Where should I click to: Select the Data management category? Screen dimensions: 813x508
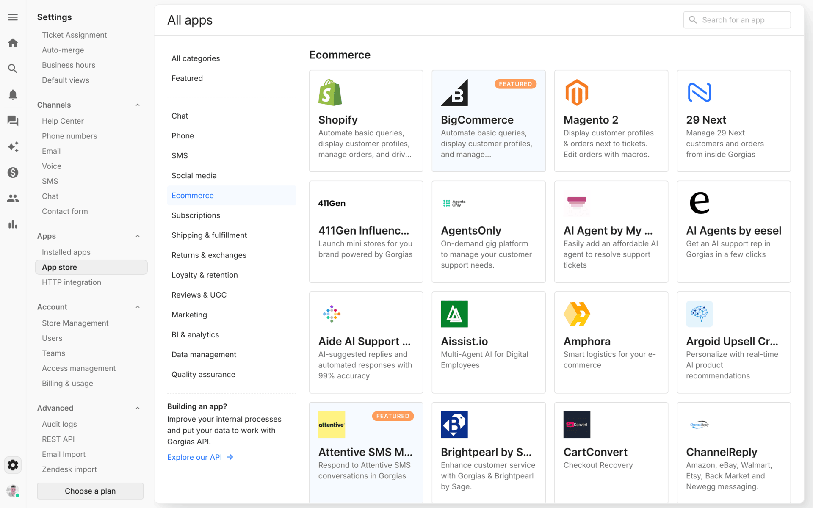coord(232,355)
